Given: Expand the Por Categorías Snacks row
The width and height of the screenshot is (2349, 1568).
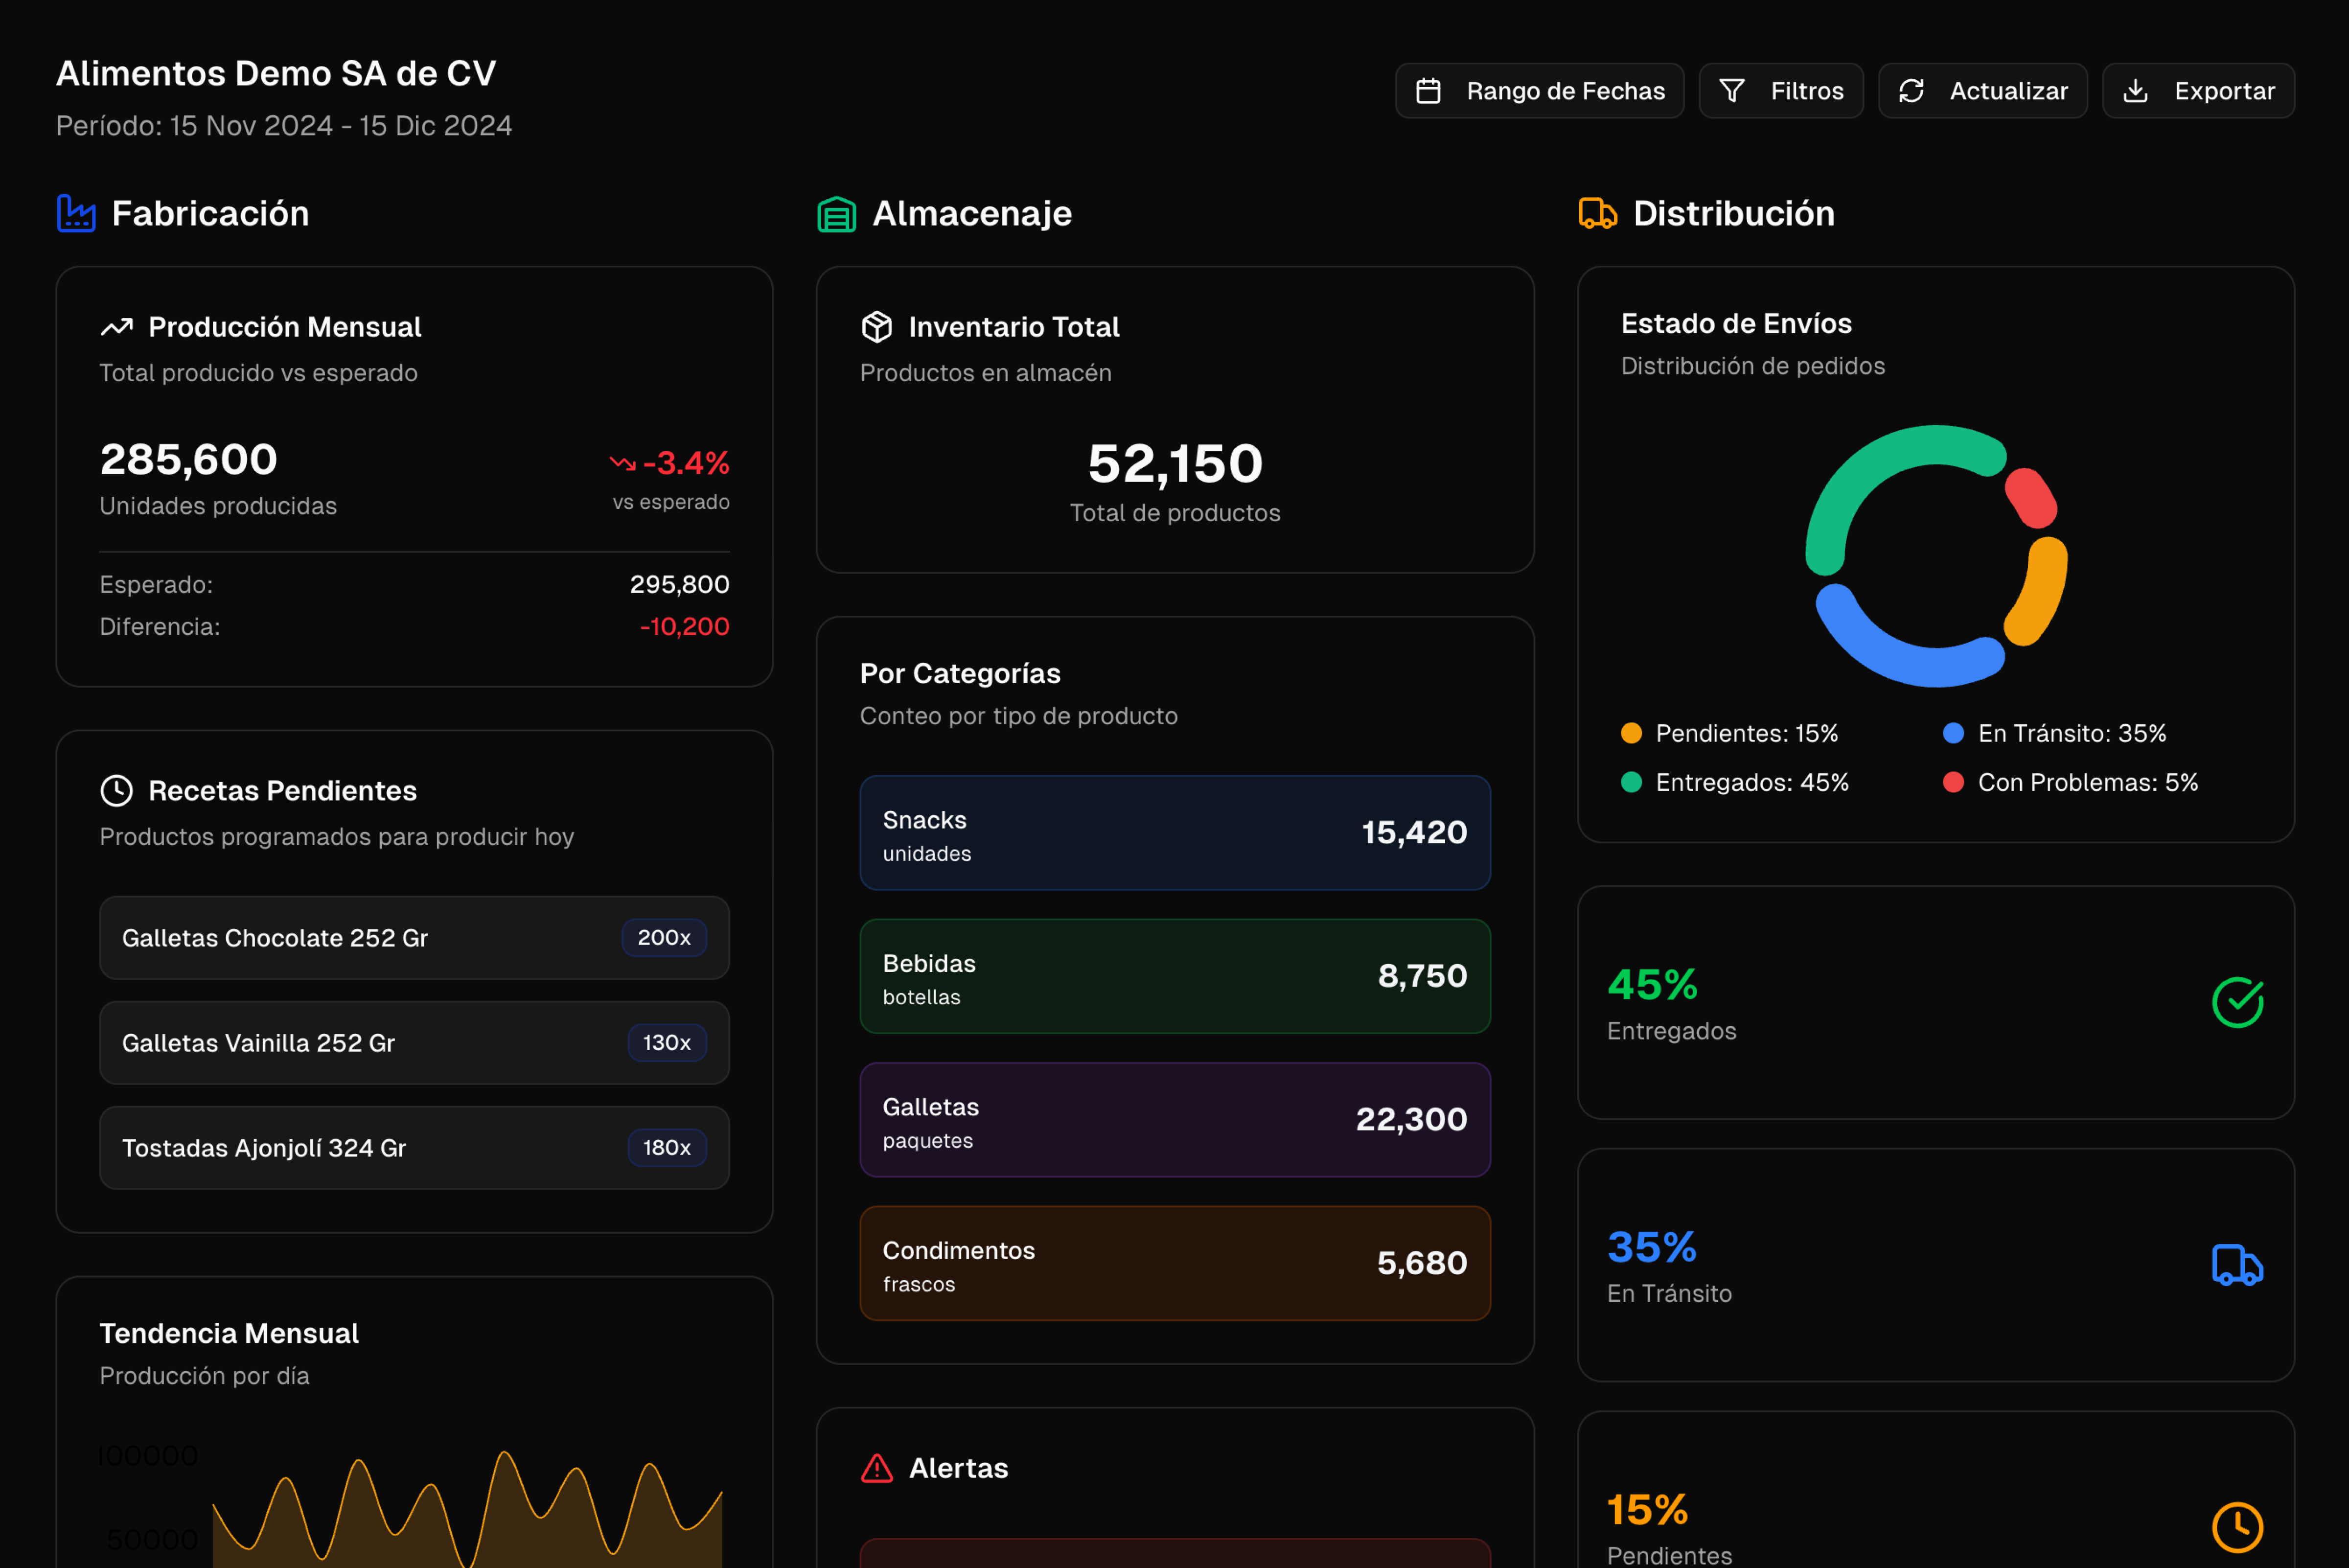Looking at the screenshot, I should click(1174, 833).
